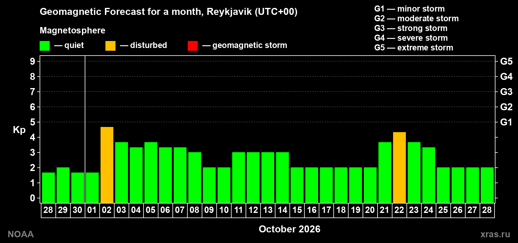This screenshot has height=243, width=518.
Task: Click the orange disturbed legend swatch
Action: [110, 46]
